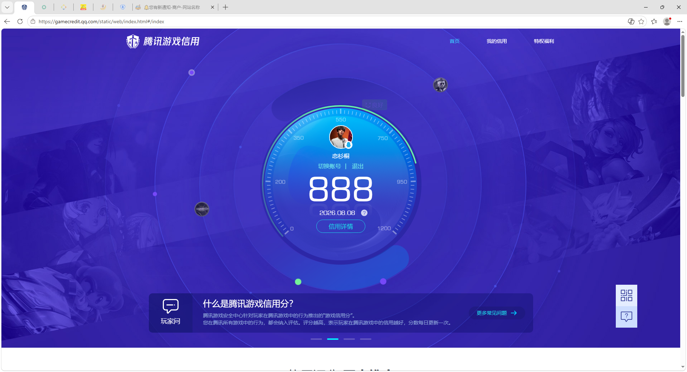Viewport: 687px width, 372px height.
Task: Click the orbiting avatar near upper right
Action: tap(440, 85)
